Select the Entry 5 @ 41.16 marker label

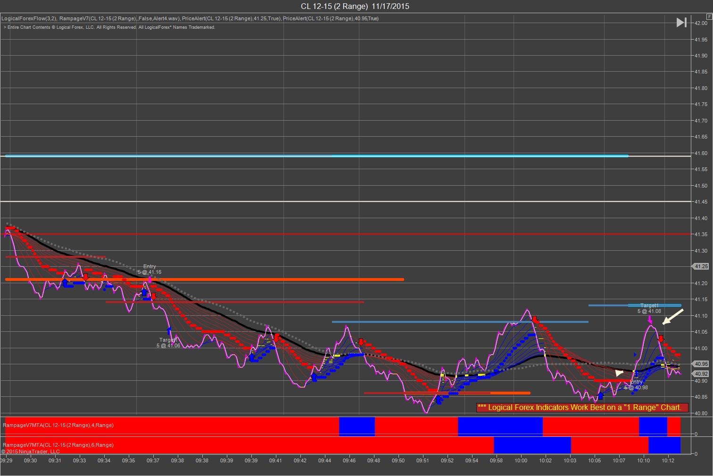[149, 269]
